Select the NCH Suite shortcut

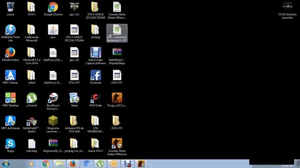(96, 100)
